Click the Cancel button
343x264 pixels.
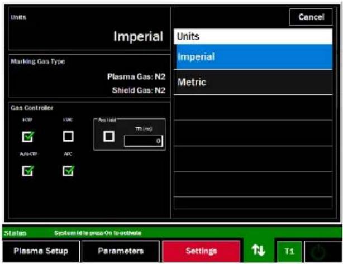click(x=311, y=17)
